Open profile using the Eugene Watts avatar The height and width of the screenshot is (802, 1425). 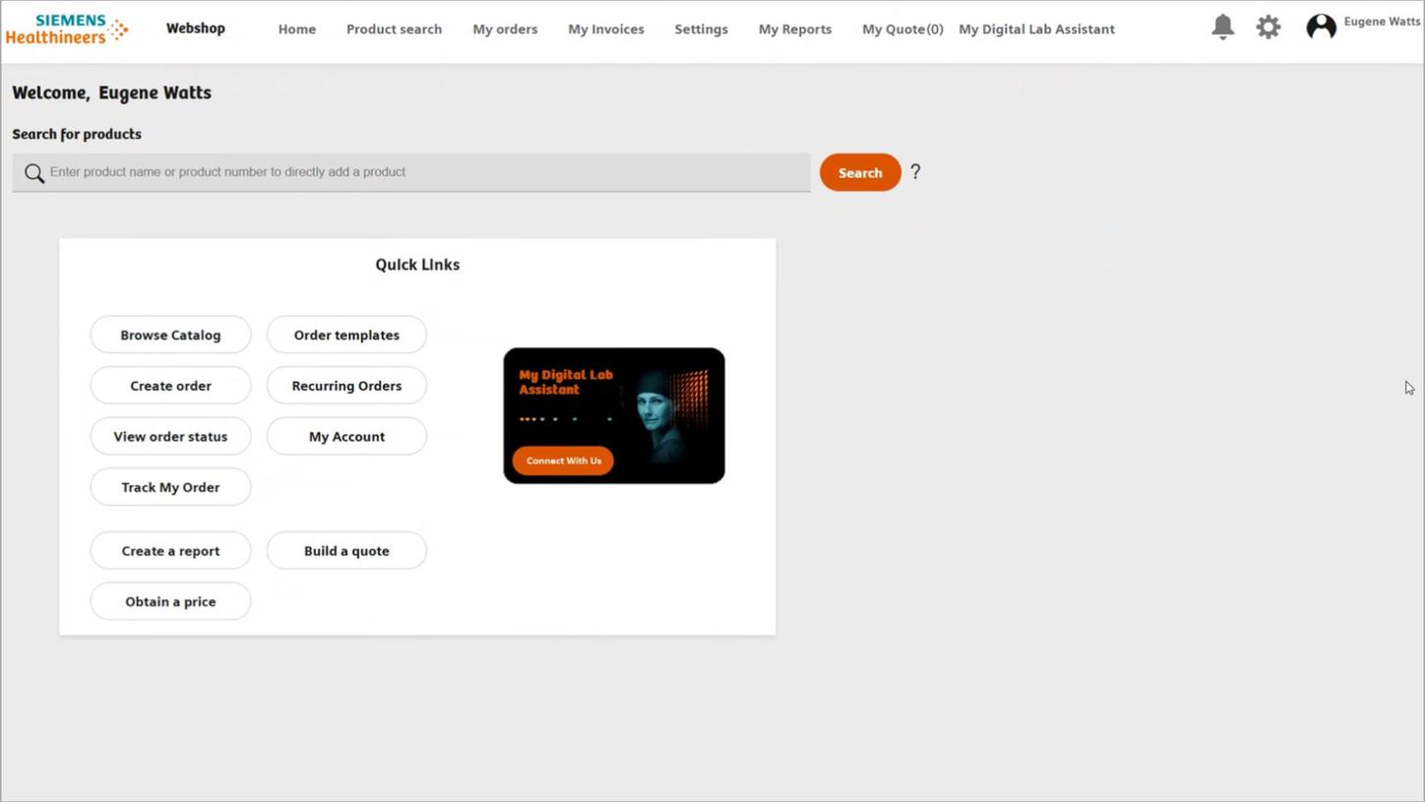(x=1321, y=26)
